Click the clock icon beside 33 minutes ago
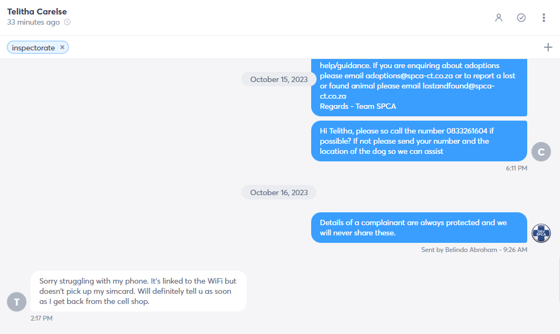This screenshot has width=560, height=334. coord(67,22)
